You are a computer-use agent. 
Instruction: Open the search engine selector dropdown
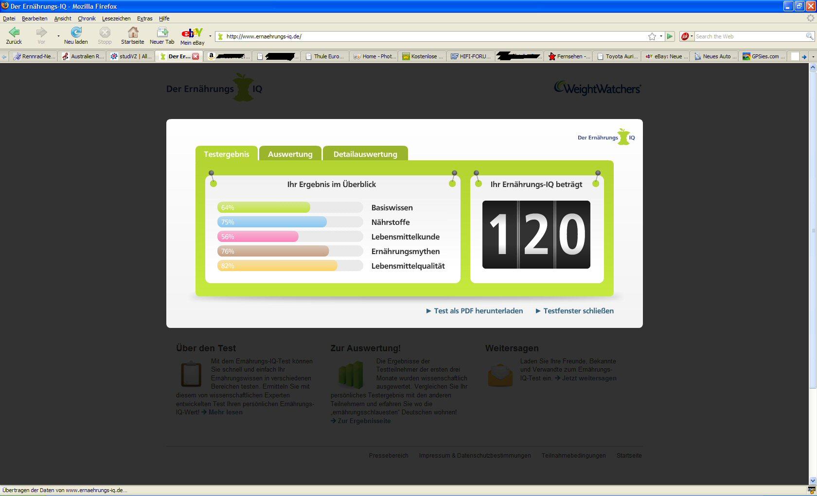[x=687, y=36]
